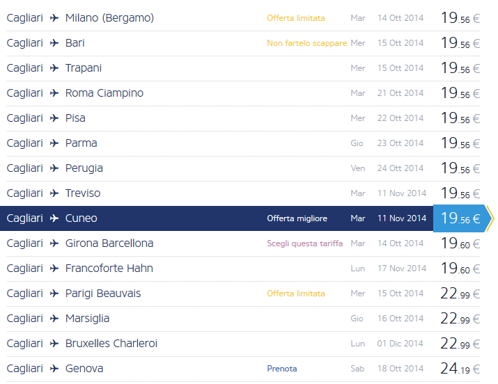Open the Cagliari to Treviso flight
498x384 pixels.
point(82,193)
